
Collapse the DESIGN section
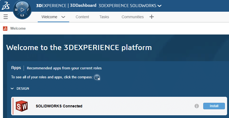point(12,88)
